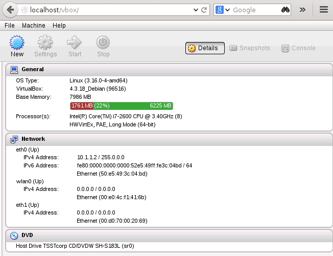Image resolution: width=333 pixels, height=256 pixels.
Task: Click the green free memory bar
Action: (133, 106)
